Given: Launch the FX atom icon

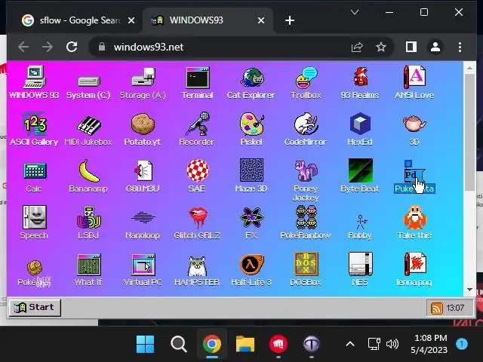Looking at the screenshot, I should 251,218.
